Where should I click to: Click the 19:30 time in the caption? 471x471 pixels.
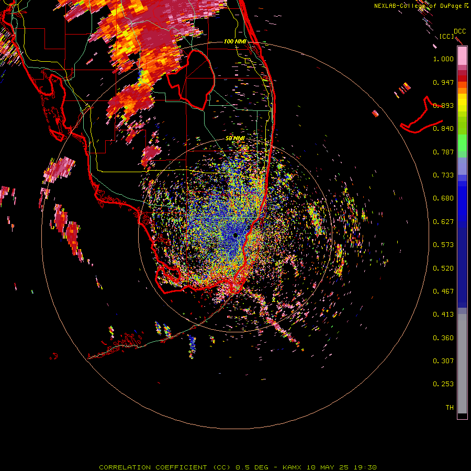(364, 467)
